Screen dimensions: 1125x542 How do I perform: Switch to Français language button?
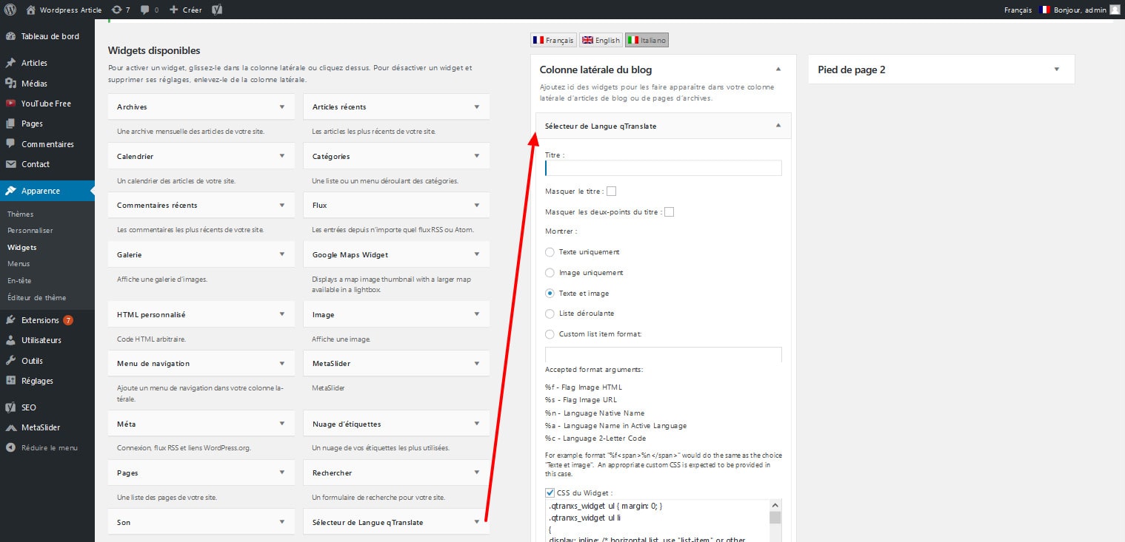click(x=553, y=40)
